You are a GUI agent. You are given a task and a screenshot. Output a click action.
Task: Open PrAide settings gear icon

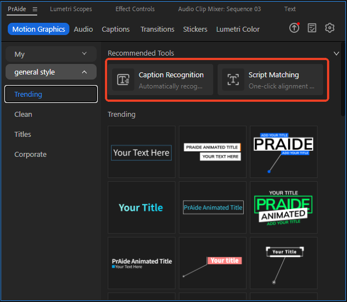pyautogui.click(x=330, y=28)
